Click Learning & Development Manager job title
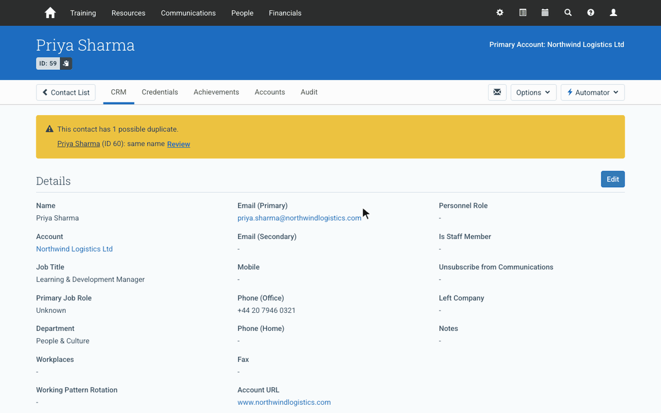 click(x=90, y=280)
